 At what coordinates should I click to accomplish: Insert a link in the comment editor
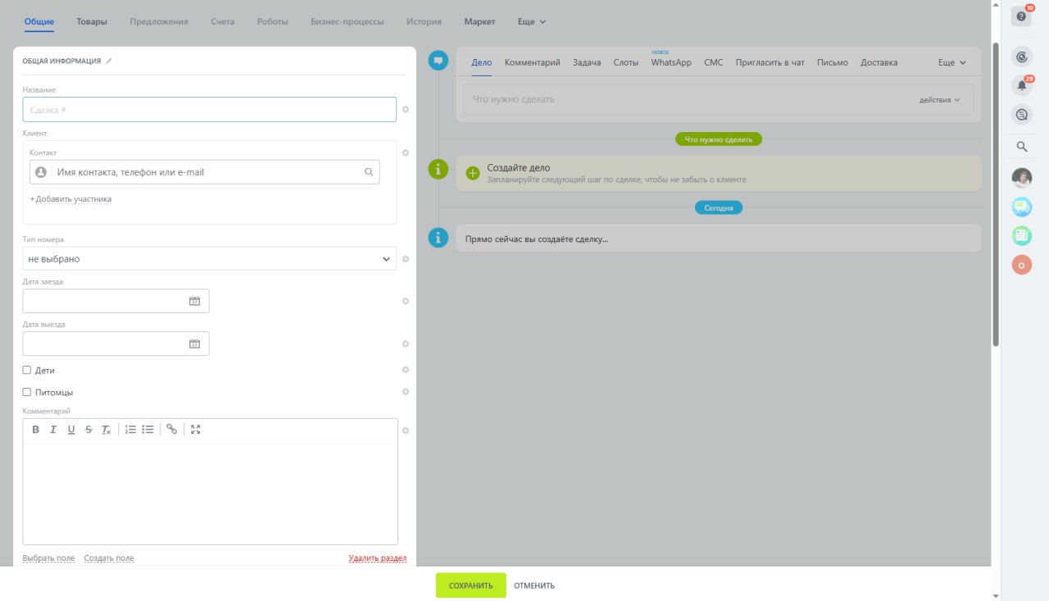click(171, 429)
